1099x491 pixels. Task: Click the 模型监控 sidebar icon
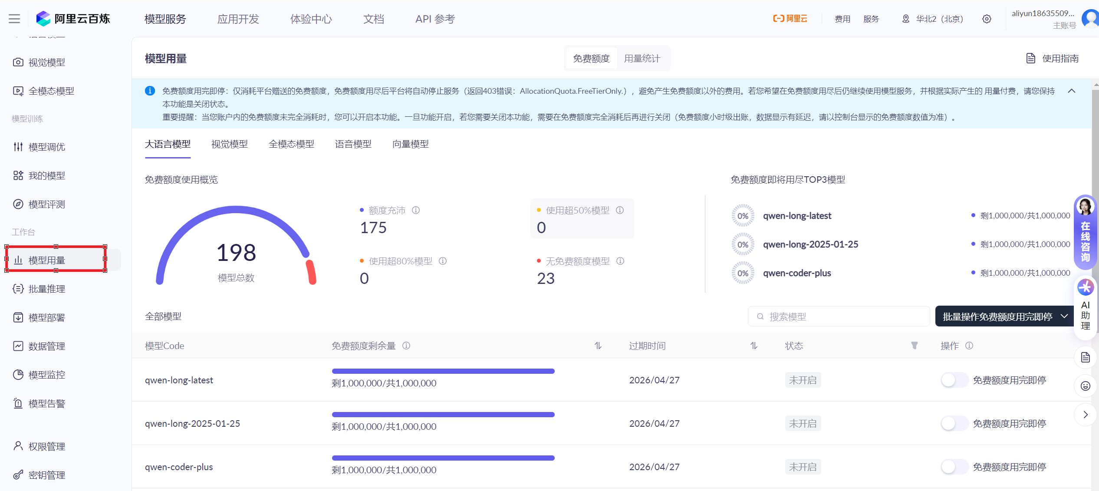point(18,375)
